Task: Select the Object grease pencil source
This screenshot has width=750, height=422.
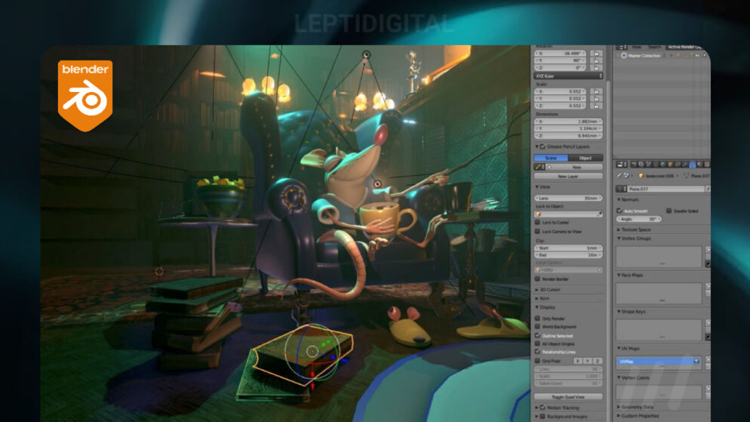Action: [x=586, y=158]
